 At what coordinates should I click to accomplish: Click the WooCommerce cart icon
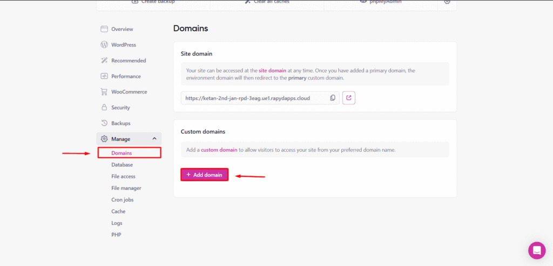pos(104,92)
